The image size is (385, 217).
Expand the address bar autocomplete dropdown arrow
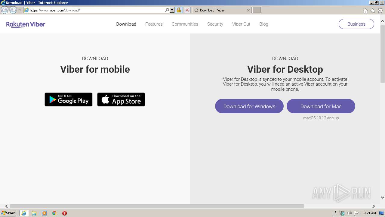172,10
